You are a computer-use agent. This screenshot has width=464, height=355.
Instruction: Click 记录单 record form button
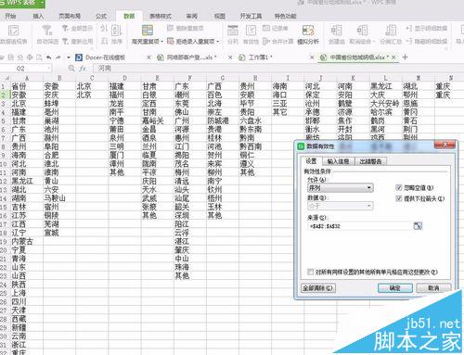(x=275, y=28)
